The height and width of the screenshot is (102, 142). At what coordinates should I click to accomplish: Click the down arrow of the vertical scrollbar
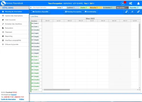click(139, 88)
